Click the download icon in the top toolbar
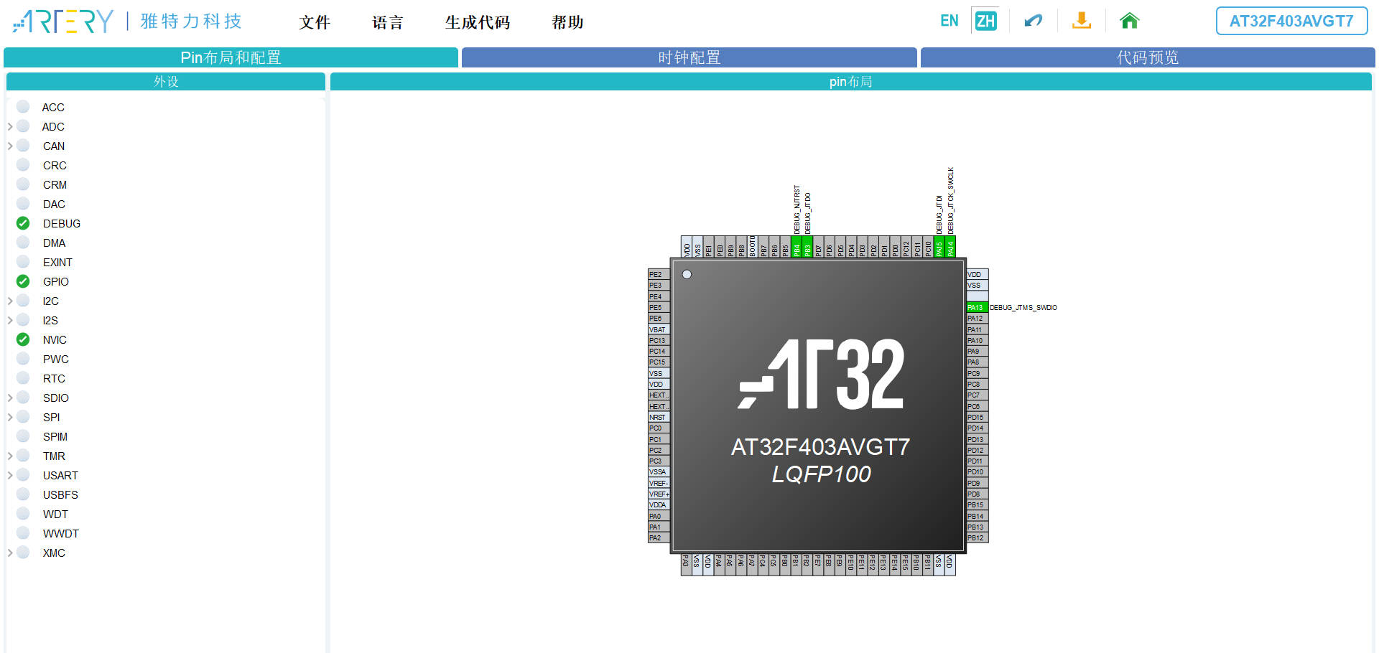 (x=1082, y=21)
